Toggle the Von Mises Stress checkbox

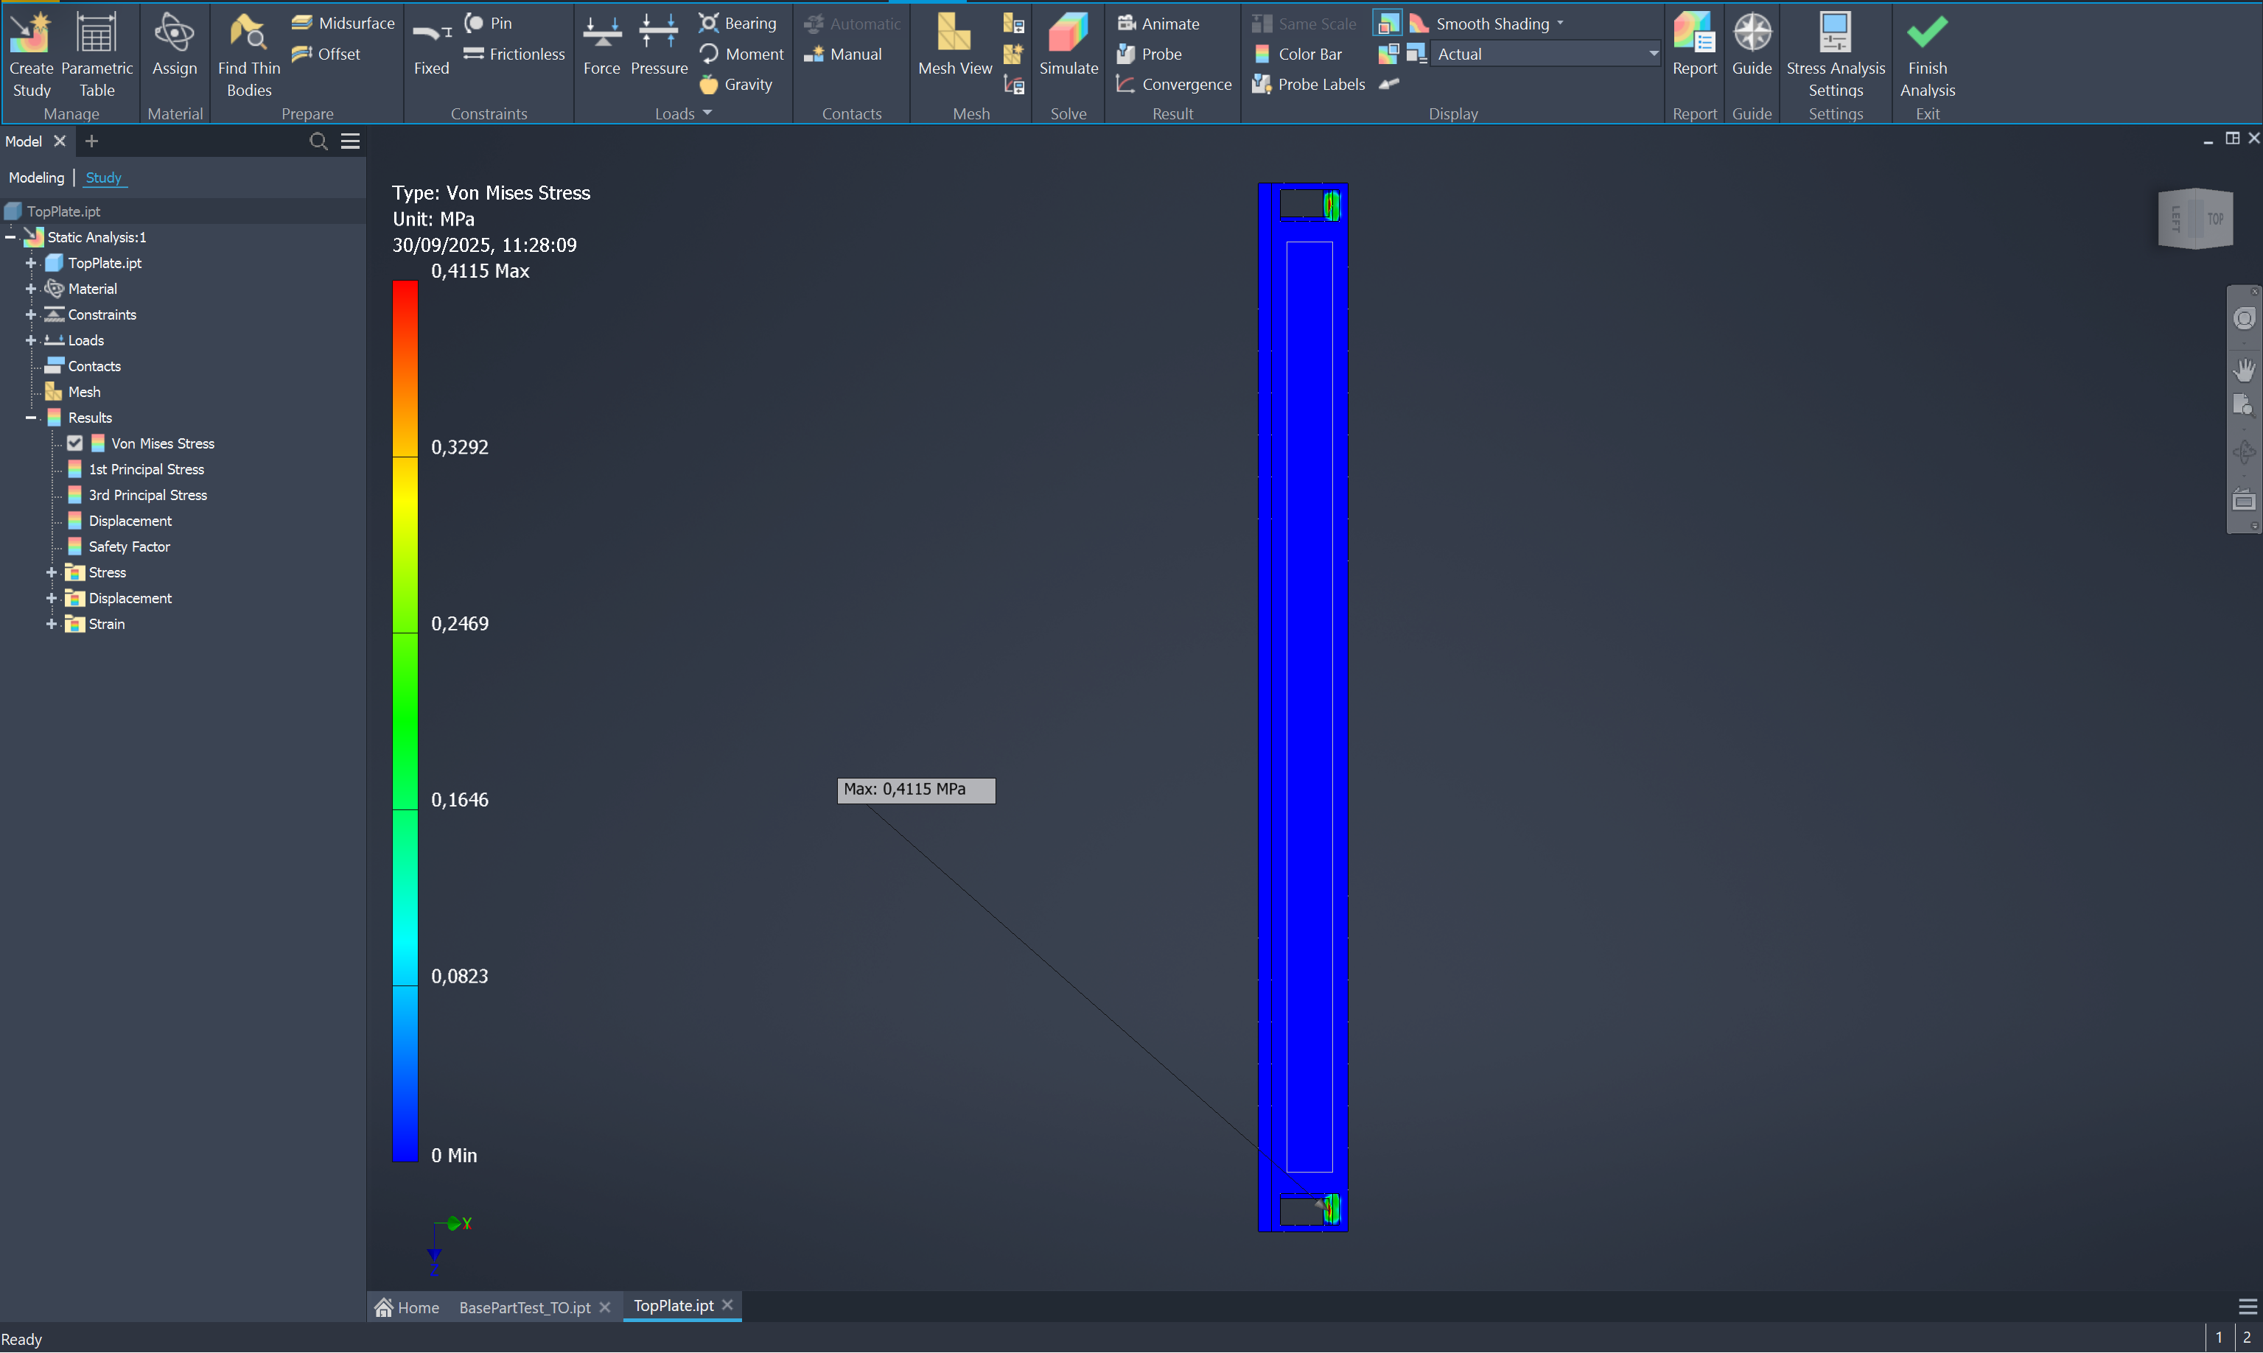[75, 443]
